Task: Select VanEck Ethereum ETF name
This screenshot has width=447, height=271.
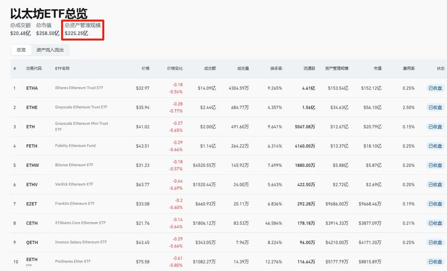Action: point(74,184)
